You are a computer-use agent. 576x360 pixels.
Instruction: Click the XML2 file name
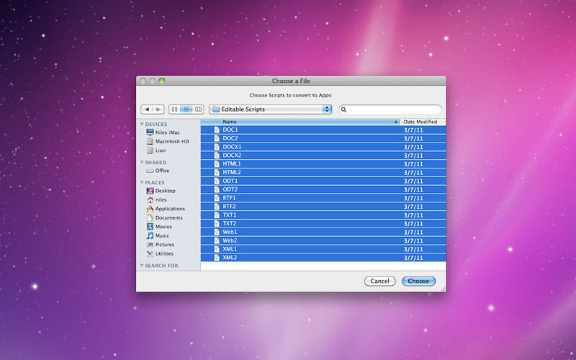230,258
